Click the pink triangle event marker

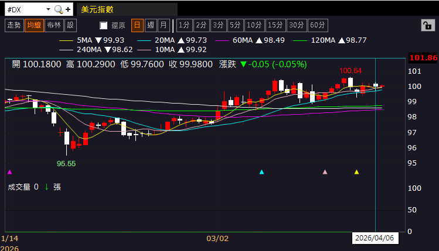tap(325, 172)
